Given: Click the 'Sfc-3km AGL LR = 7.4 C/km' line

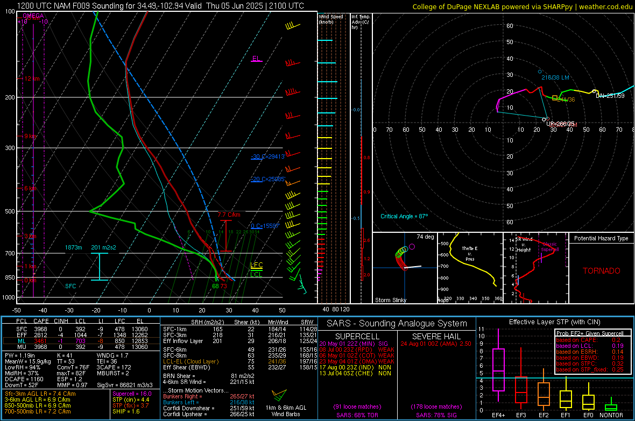Looking at the screenshot, I should [40, 394].
